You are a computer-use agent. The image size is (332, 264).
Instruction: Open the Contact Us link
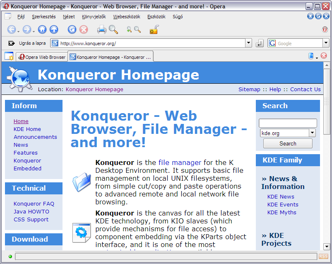306,89
